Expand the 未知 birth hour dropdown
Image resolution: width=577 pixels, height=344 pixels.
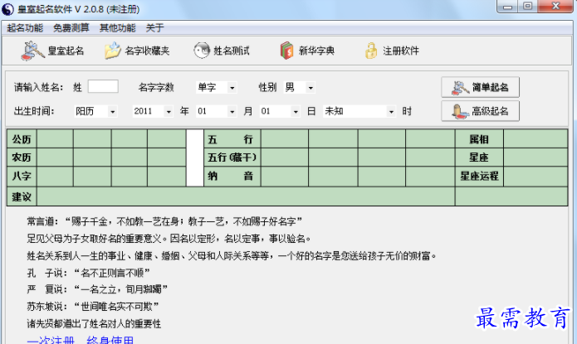391,111
